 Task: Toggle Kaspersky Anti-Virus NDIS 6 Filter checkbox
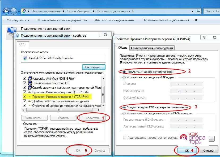(24, 78)
